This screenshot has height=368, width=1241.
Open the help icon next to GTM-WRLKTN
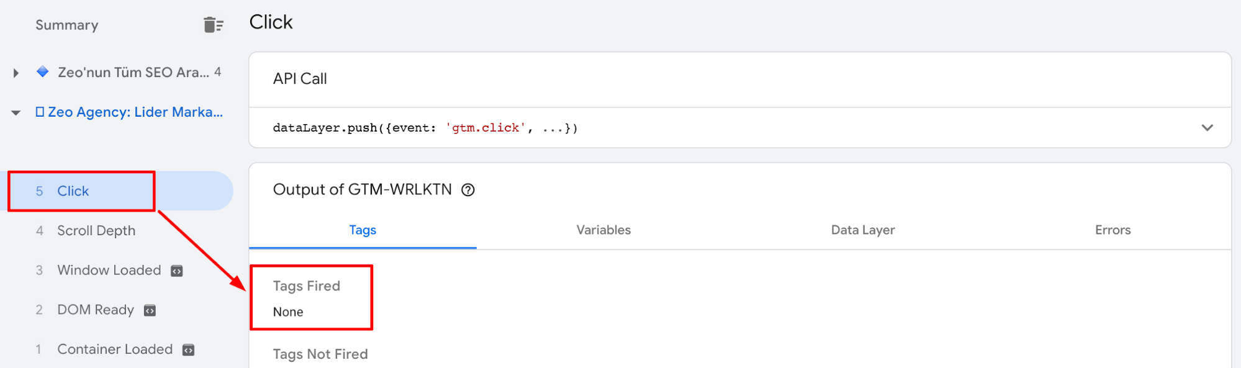(x=468, y=190)
